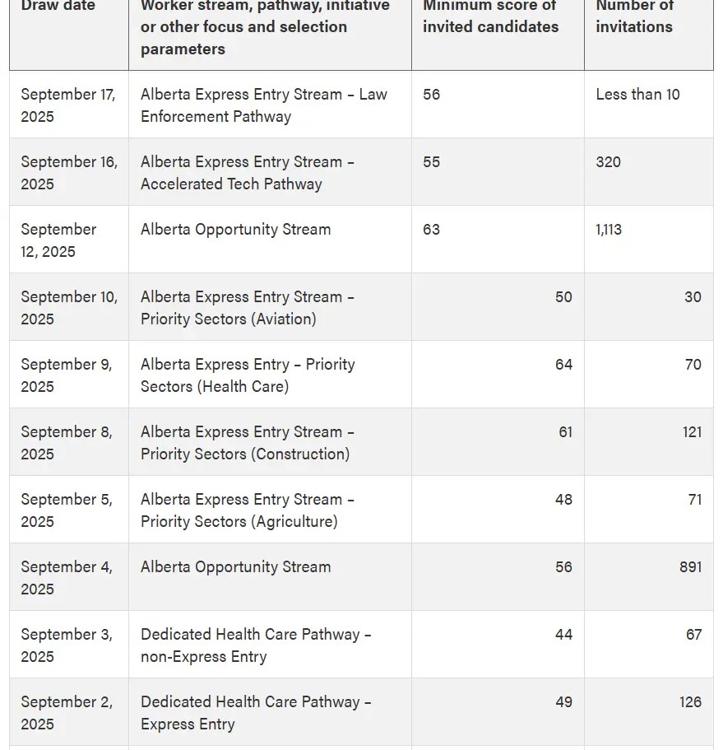Click the Minimum score of invited candidates header
This screenshot has height=750, width=723.
(x=490, y=16)
